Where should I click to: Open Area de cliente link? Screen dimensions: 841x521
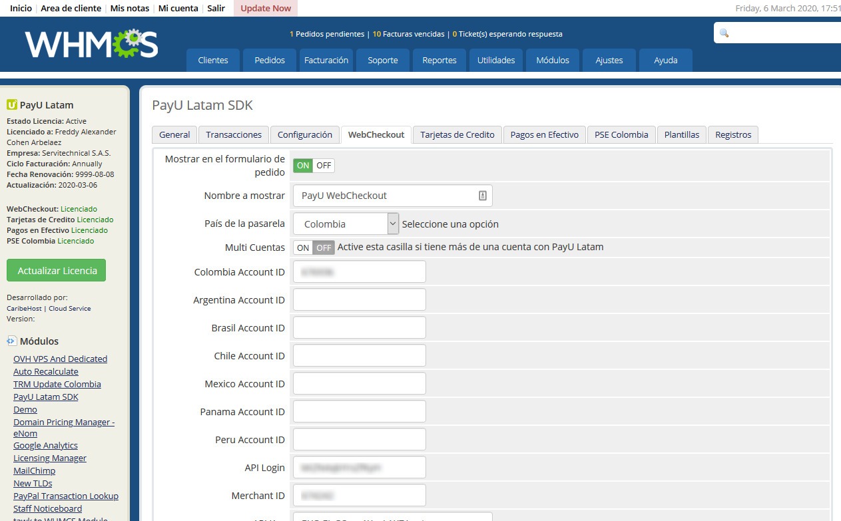(71, 8)
